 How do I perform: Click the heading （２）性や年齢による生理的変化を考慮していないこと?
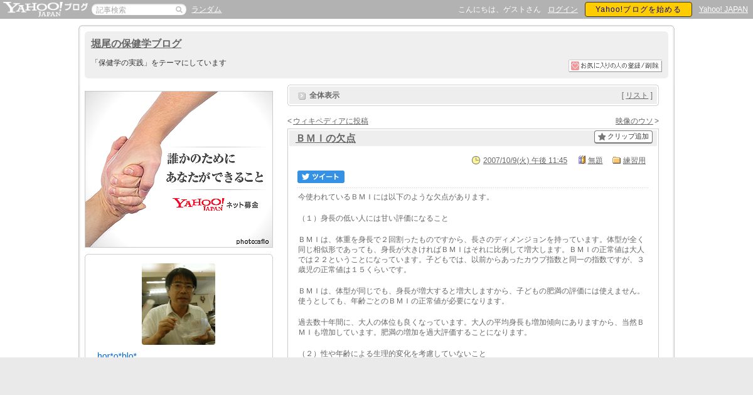coord(392,354)
